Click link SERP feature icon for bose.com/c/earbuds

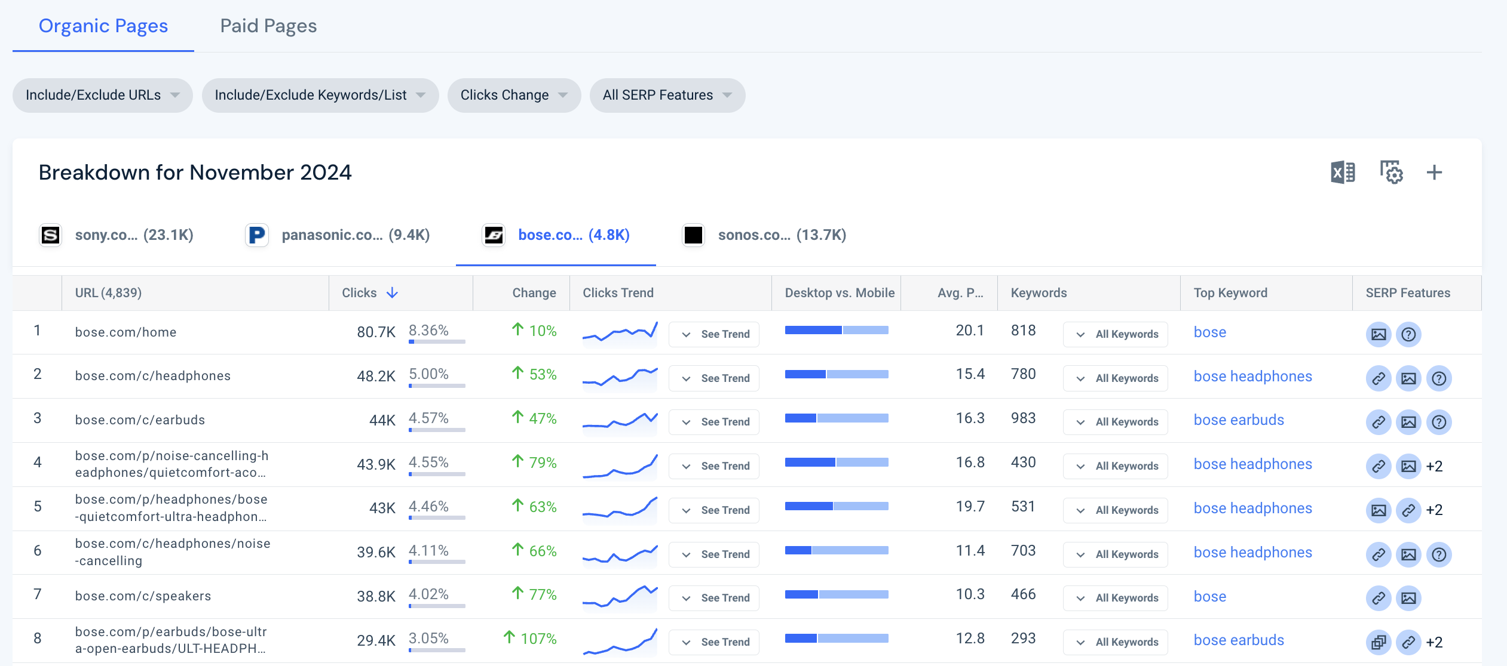point(1379,422)
